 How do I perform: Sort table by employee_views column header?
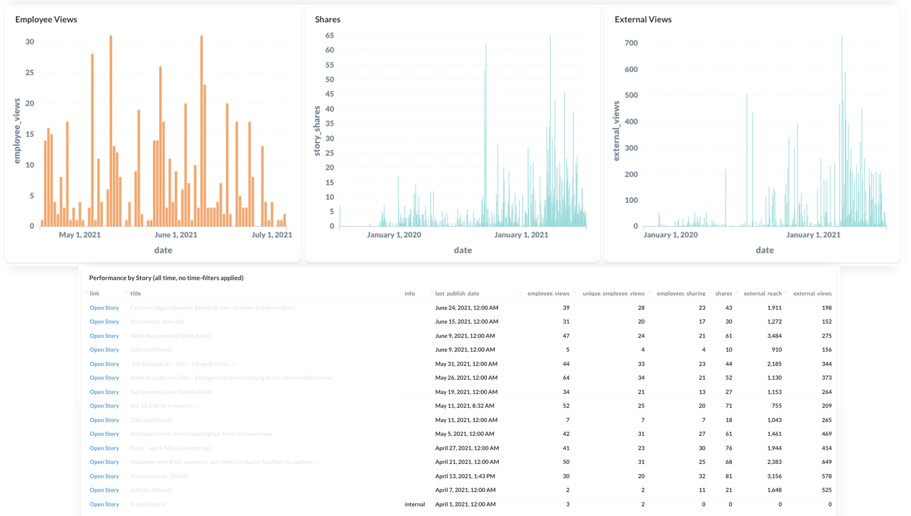(548, 294)
